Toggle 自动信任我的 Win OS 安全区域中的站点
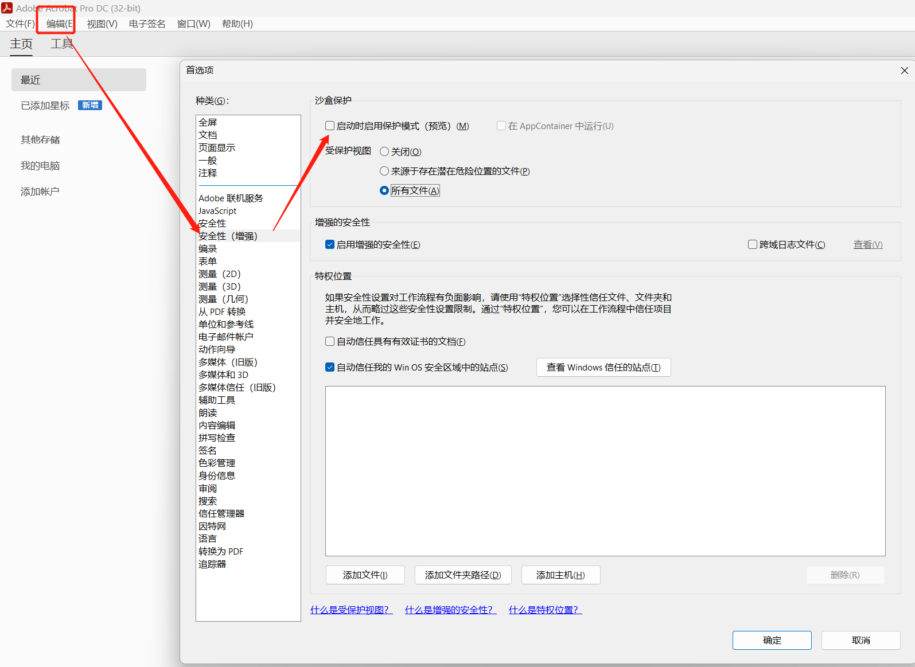This screenshot has width=915, height=667. coord(330,367)
